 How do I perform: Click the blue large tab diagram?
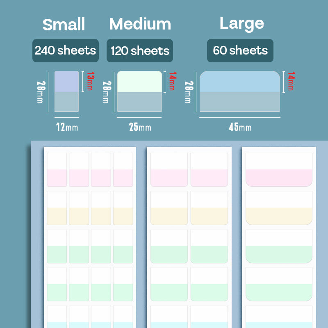point(239,91)
